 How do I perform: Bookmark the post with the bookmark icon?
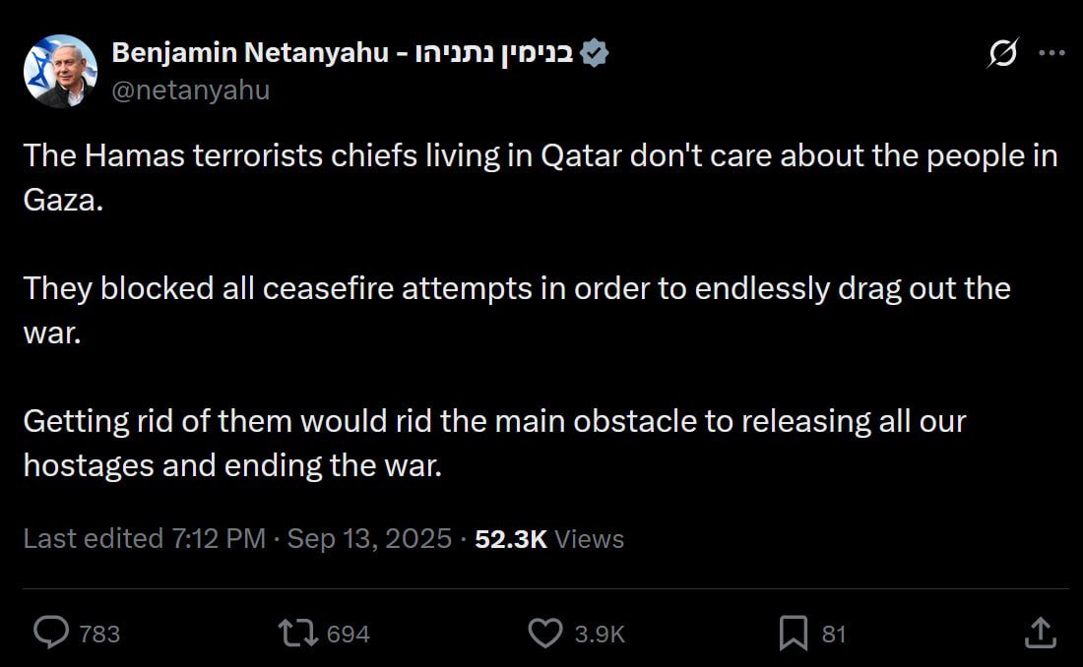(x=793, y=633)
